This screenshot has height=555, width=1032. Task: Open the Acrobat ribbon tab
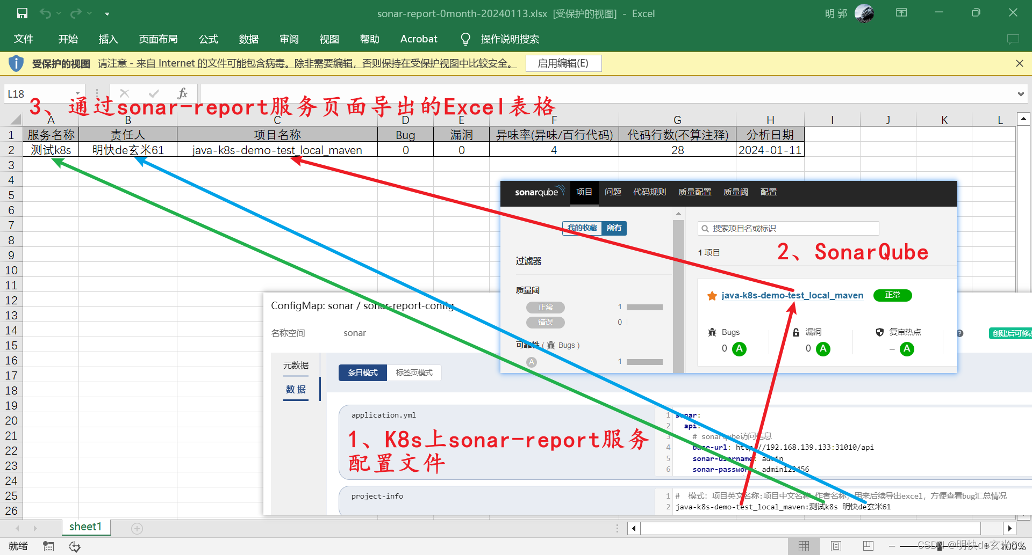tap(419, 39)
